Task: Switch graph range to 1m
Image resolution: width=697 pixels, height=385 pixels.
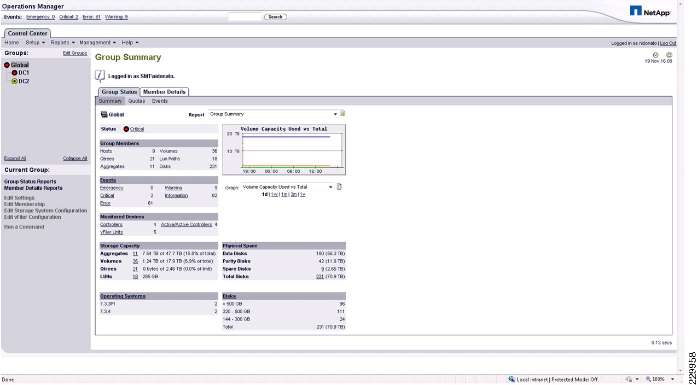Action: click(284, 195)
